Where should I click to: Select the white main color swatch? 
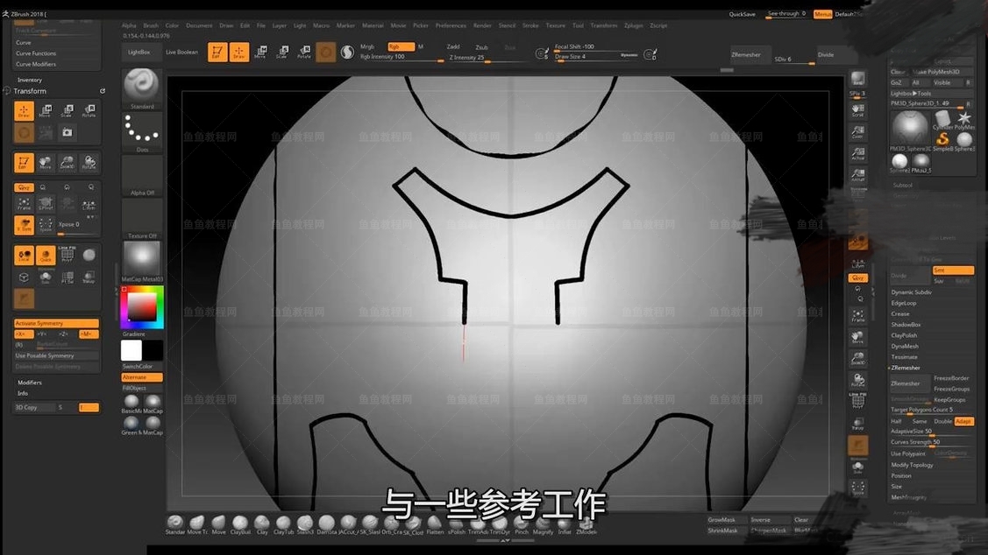tap(131, 350)
